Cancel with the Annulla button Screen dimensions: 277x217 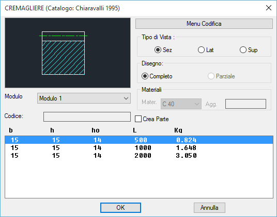[209, 208]
